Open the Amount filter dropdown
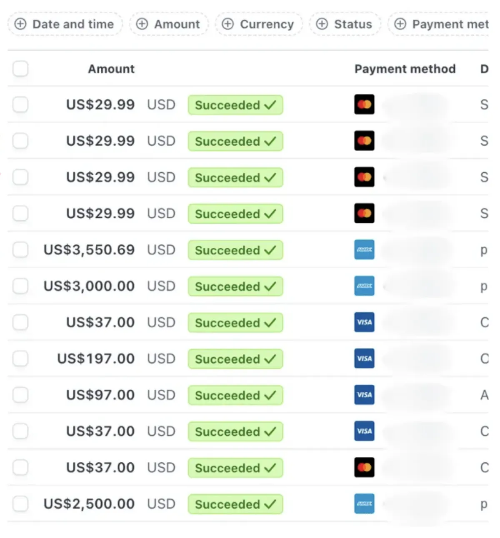Viewport: 500px width, 538px height. 169,24
